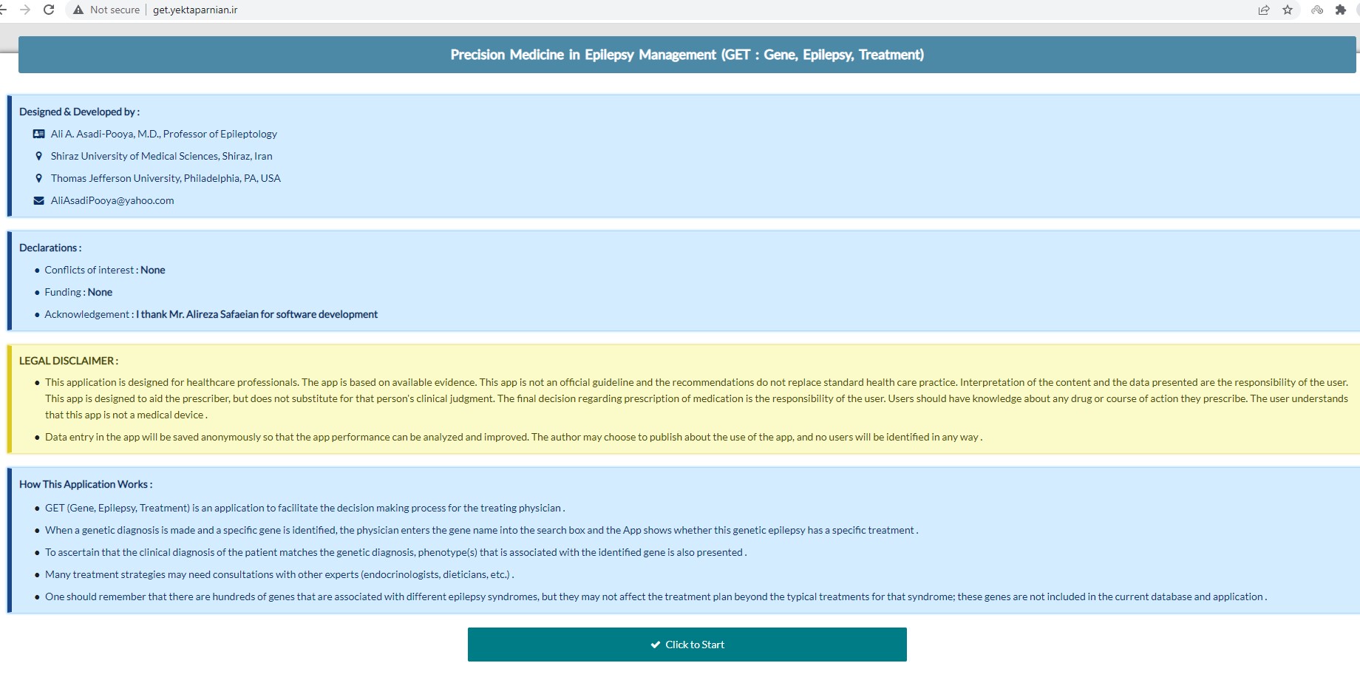Click the Declarations heading
This screenshot has width=1360, height=680.
pos(50,248)
